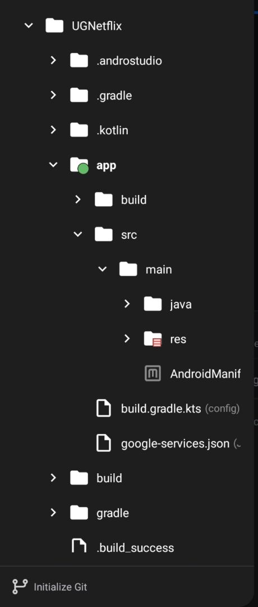Click the Git branch icon
The width and height of the screenshot is (258, 607).
click(x=19, y=586)
